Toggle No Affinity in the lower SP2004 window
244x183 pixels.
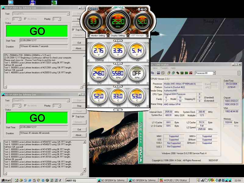click(x=25, y=106)
